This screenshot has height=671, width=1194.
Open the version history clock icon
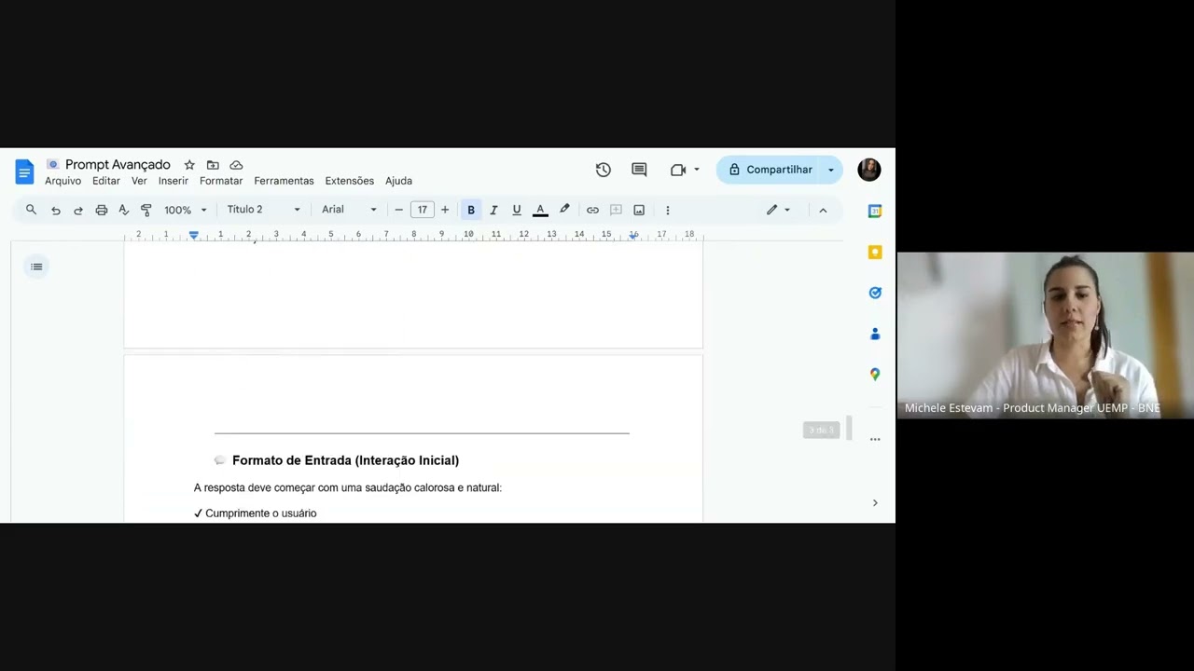[x=604, y=170]
